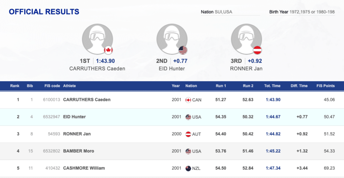The width and height of the screenshot is (344, 178).
Task: Click Austria flag on podium avatar
Action: coord(257,50)
